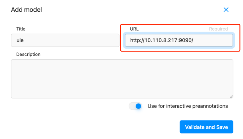Click Validate and Save button
Image resolution: width=243 pixels, height=139 pixels.
pos(206,127)
